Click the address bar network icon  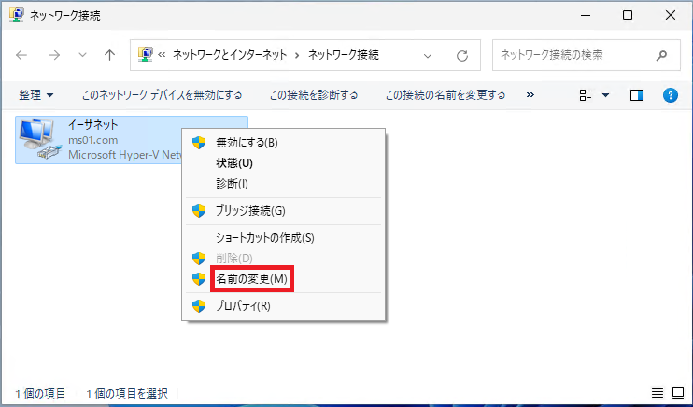click(146, 54)
